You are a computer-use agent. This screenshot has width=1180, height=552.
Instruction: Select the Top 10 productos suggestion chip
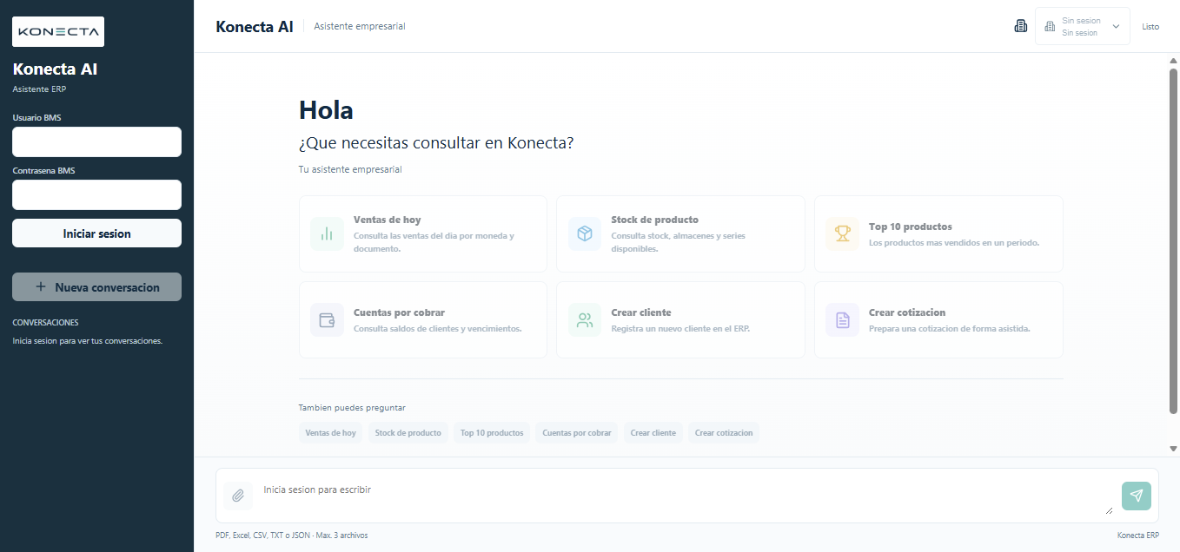click(492, 432)
